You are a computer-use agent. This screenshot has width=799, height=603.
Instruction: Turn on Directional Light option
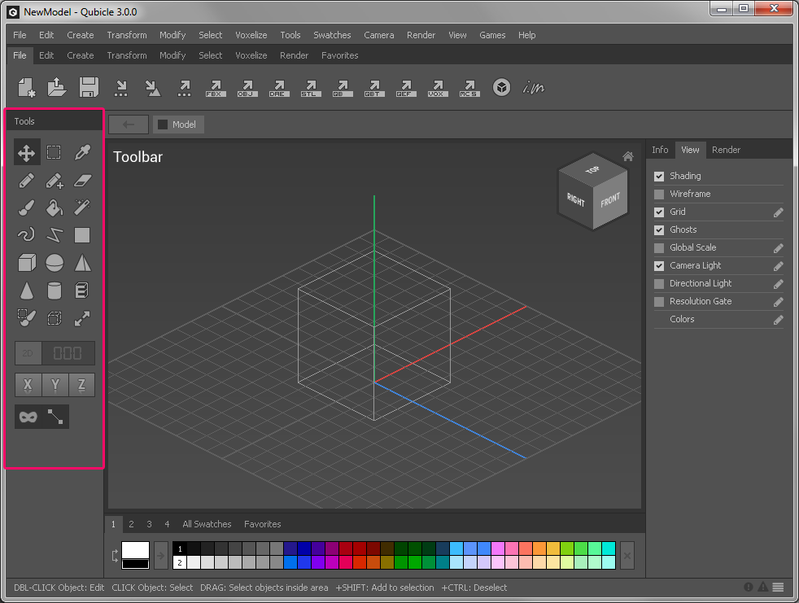click(659, 283)
